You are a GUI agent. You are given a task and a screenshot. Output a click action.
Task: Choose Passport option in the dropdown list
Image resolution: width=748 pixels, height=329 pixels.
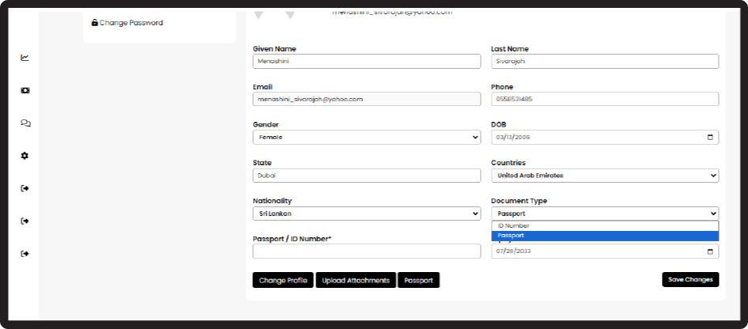[604, 236]
